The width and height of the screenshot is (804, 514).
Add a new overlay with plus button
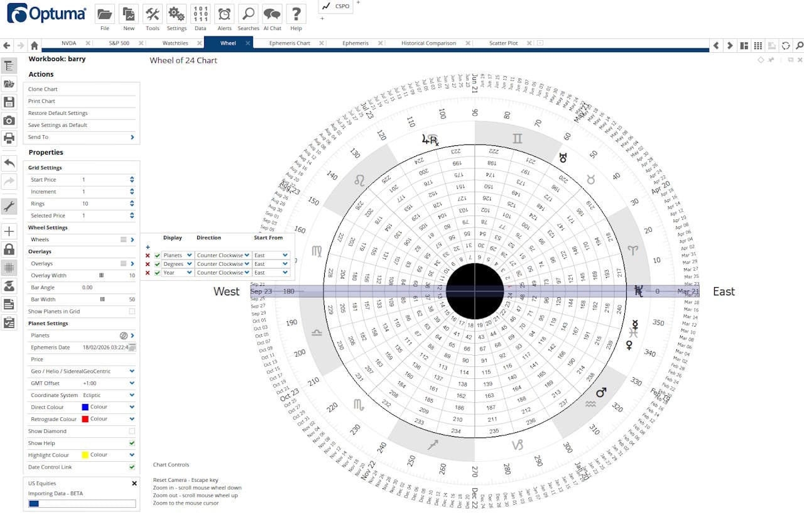coord(148,247)
